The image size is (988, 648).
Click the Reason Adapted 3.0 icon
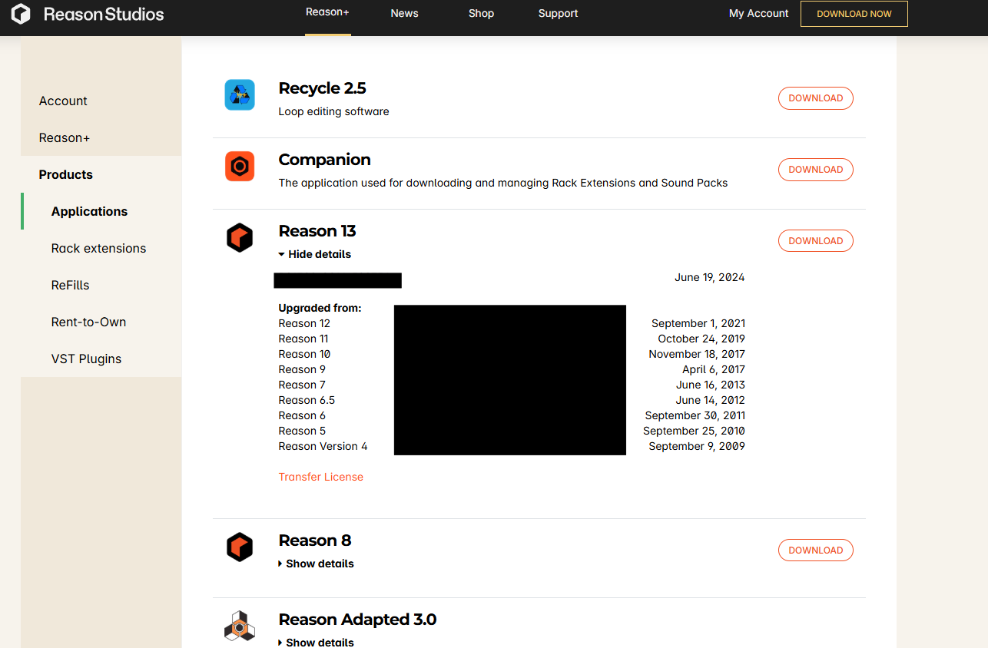click(240, 627)
